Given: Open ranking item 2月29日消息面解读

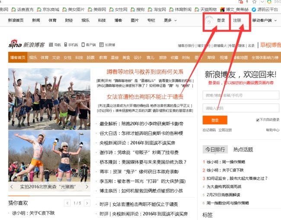Looking at the screenshot, I should coord(224,195).
